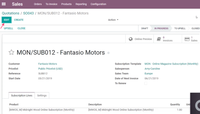Open Public Pricelist (USD) link
The image size is (200, 114).
pyautogui.click(x=50, y=69)
